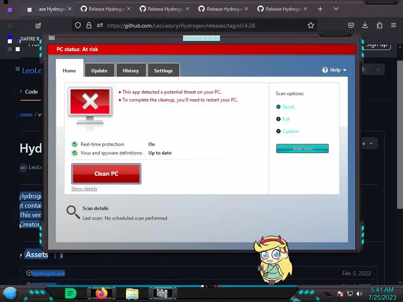The width and height of the screenshot is (403, 302).
Task: Open a new browser tab with plus
Action: 320,9
